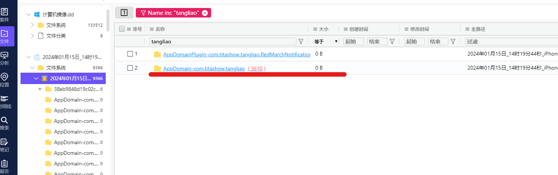558x175 pixels.
Task: Open the 报告 report section
Action: pos(5,166)
